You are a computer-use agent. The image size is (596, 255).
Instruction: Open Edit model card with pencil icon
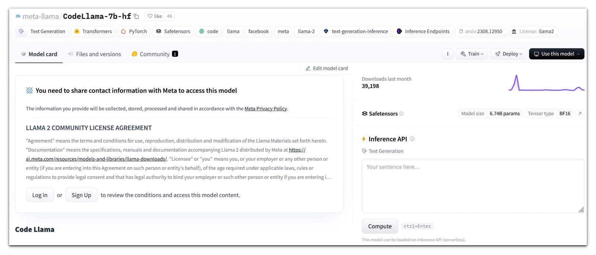(326, 68)
